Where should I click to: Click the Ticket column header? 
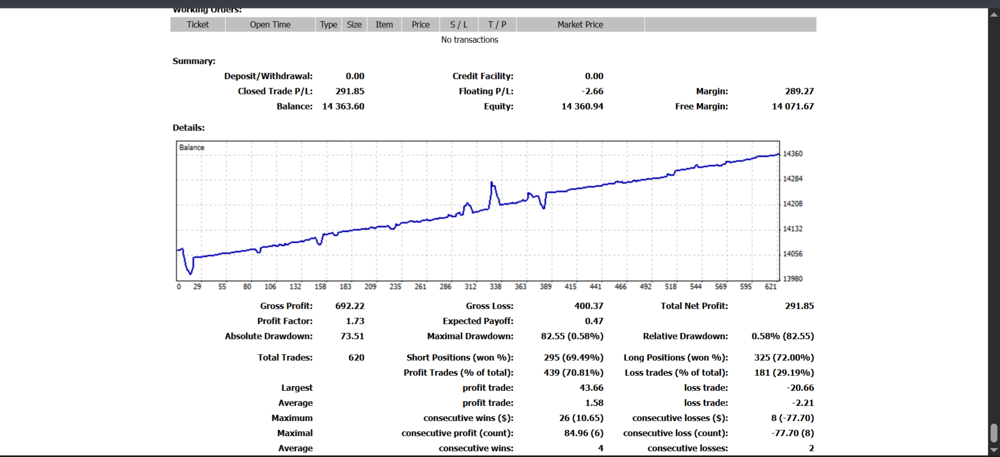click(x=198, y=24)
